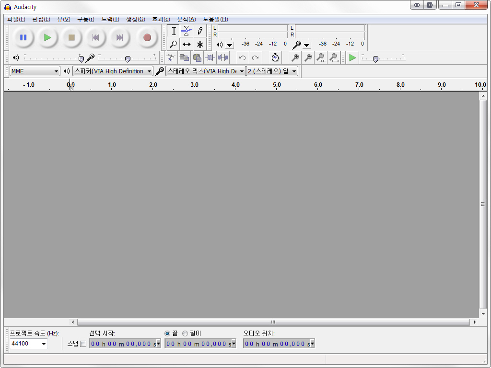Click the timeline ruler at 5.0

(277, 85)
